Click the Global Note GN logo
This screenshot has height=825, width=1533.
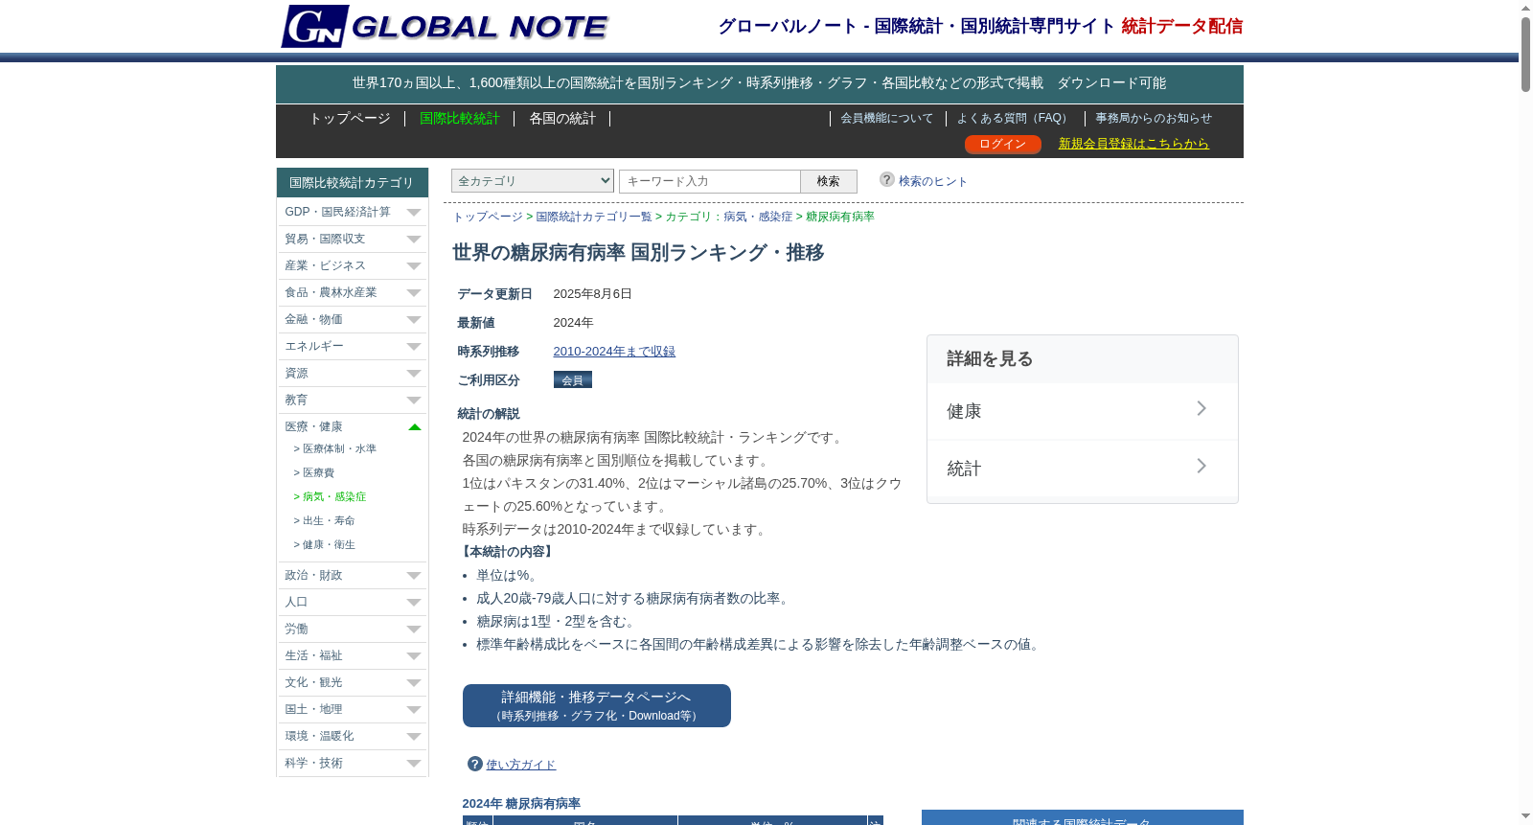click(445, 26)
